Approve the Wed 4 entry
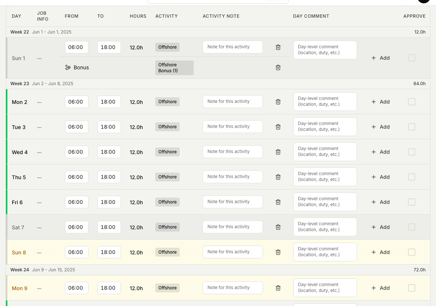The height and width of the screenshot is (306, 436). [412, 152]
